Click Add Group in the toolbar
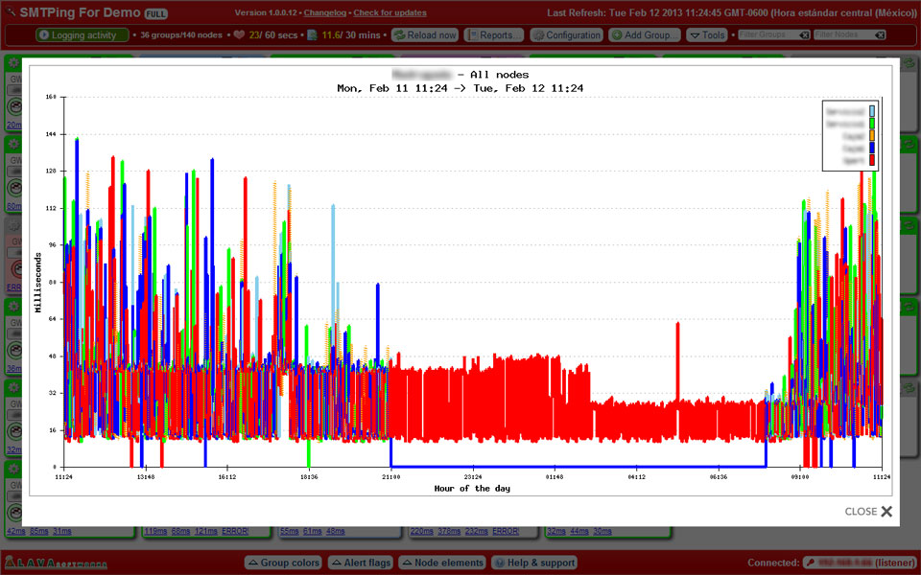 pyautogui.click(x=645, y=35)
